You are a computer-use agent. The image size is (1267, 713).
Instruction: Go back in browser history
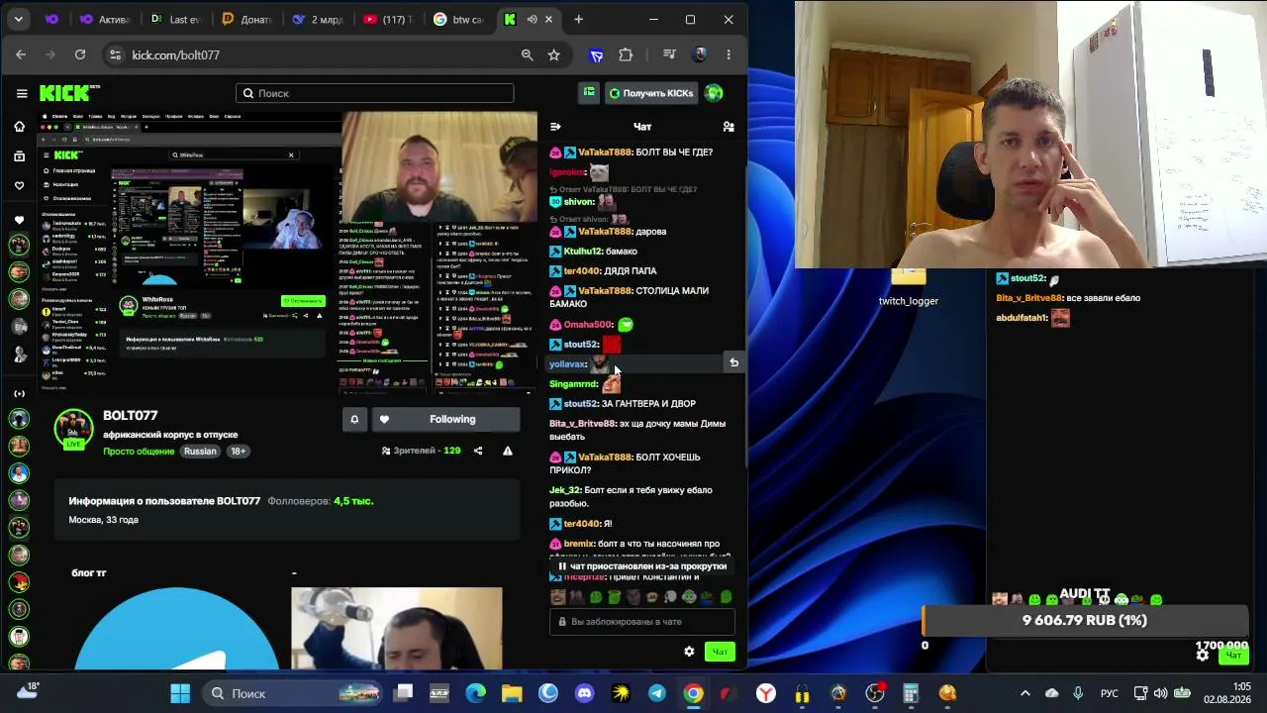click(21, 54)
